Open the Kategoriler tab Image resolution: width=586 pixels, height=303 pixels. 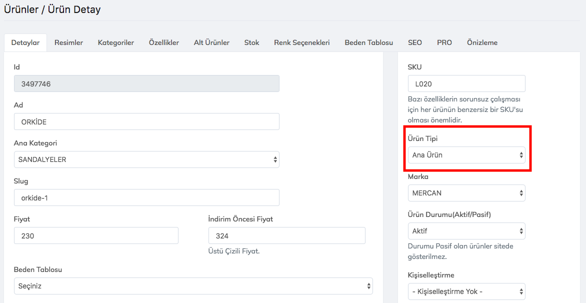115,42
